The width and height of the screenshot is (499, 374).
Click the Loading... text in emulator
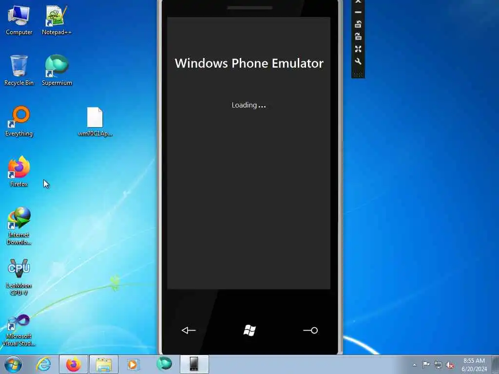pyautogui.click(x=249, y=105)
